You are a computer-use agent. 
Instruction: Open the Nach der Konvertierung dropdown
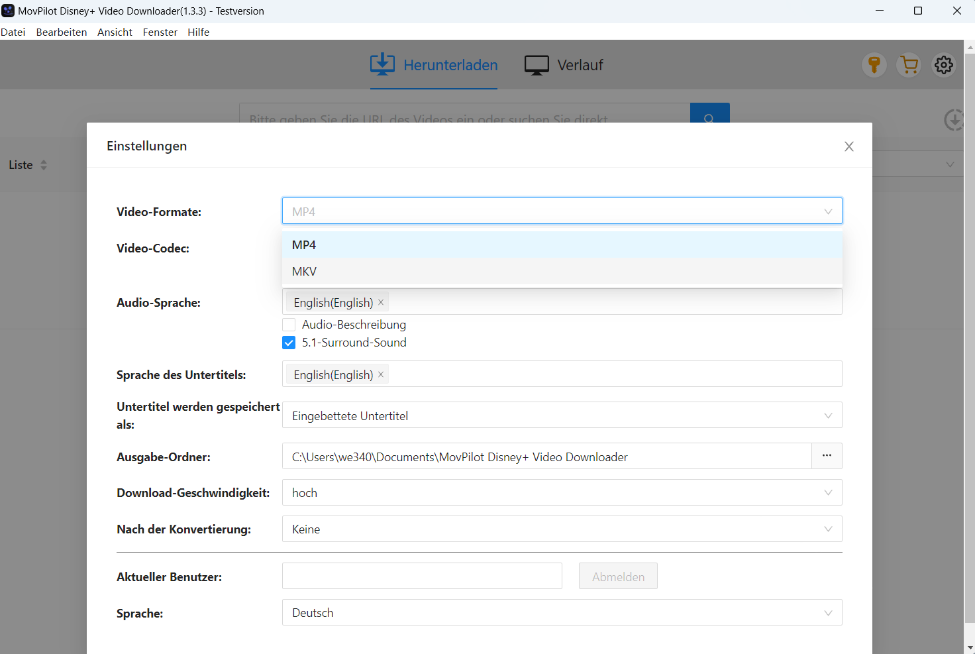tap(562, 529)
